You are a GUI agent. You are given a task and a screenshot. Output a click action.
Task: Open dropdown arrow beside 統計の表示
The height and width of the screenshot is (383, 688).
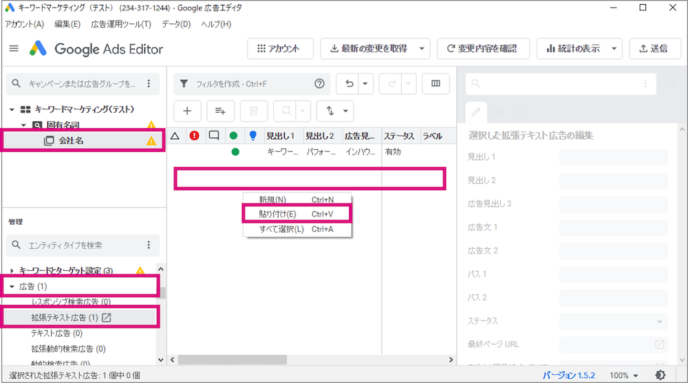tap(614, 49)
